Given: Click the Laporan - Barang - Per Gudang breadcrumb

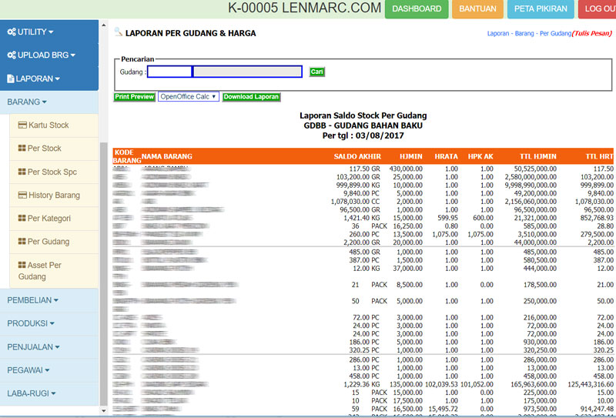Looking at the screenshot, I should [x=529, y=33].
